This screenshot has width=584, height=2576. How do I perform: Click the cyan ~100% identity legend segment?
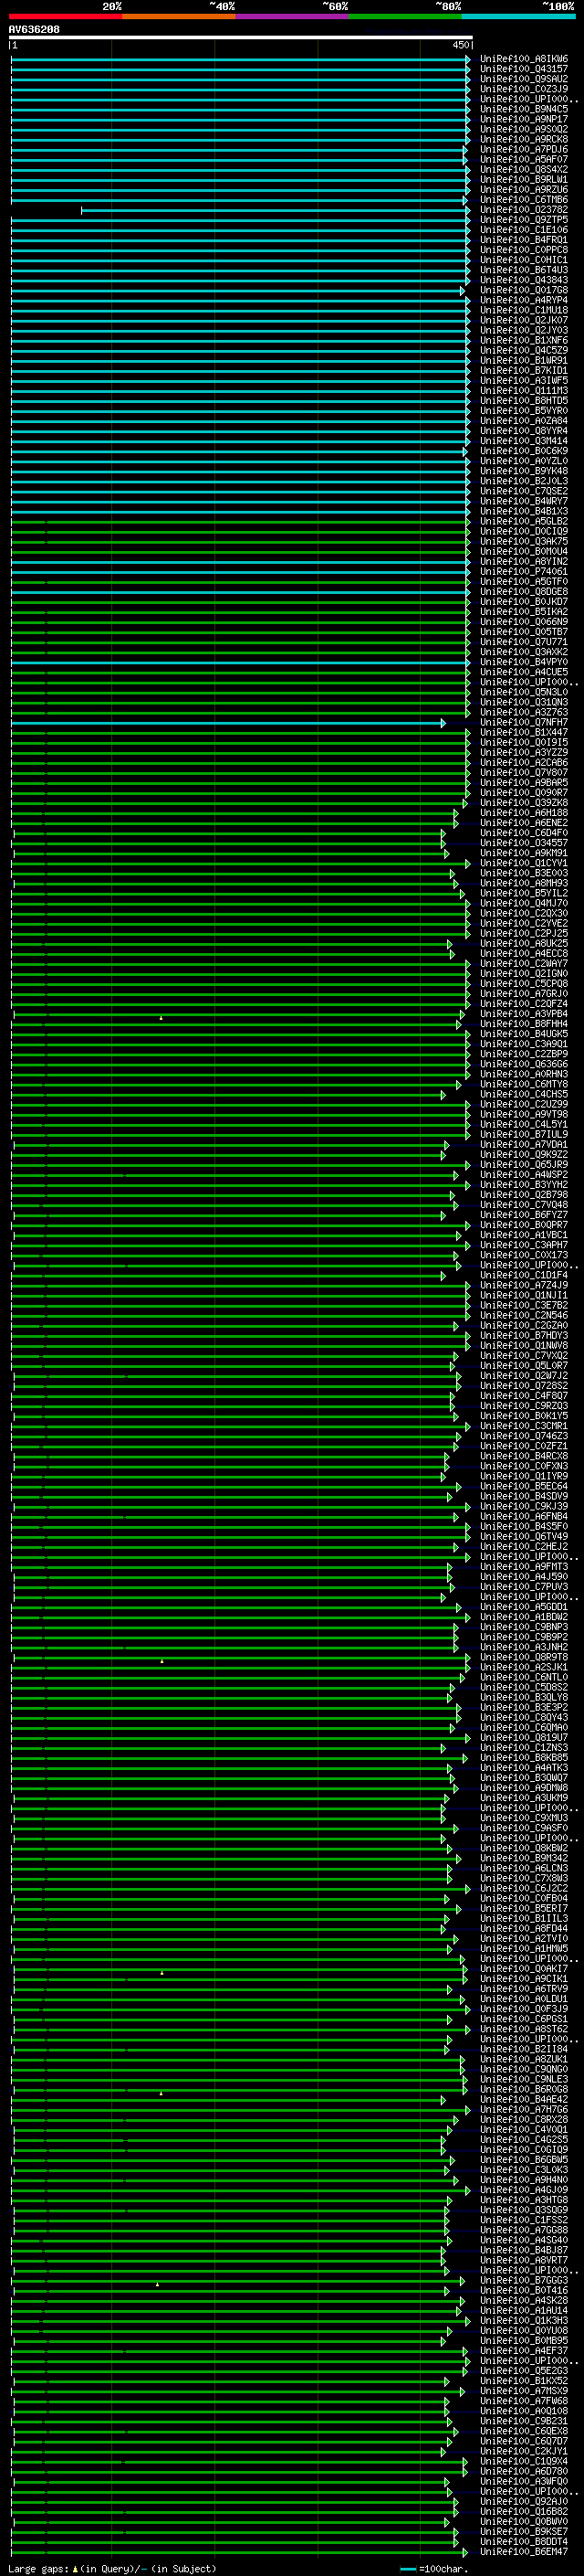point(518,16)
